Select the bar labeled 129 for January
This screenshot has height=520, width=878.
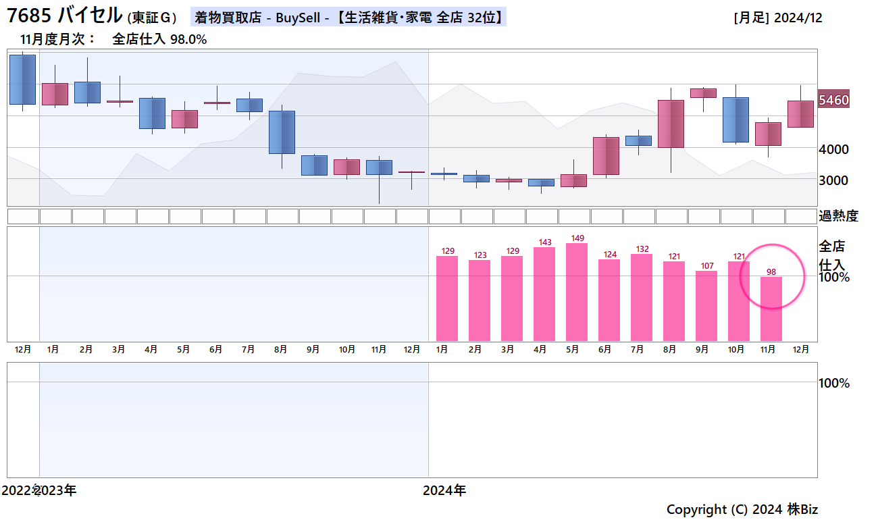click(x=447, y=298)
